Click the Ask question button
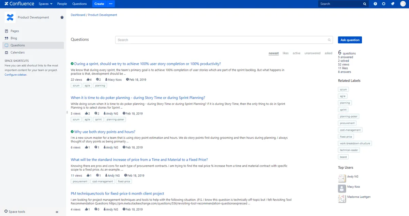This screenshot has width=409, height=216. click(350, 40)
